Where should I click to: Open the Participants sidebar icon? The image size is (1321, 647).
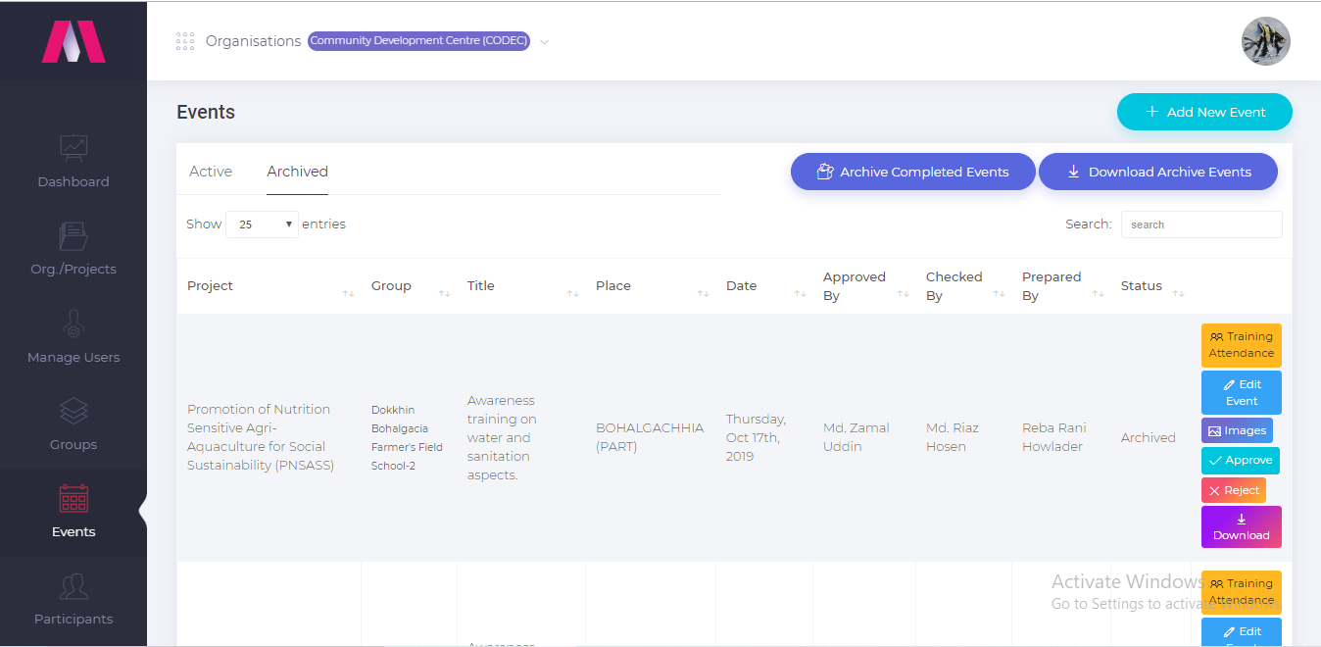tap(73, 586)
